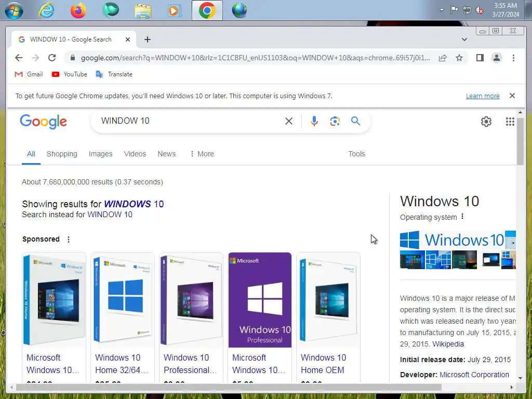Open the Wikipedia source link
This screenshot has width=532, height=399.
pyautogui.click(x=448, y=344)
